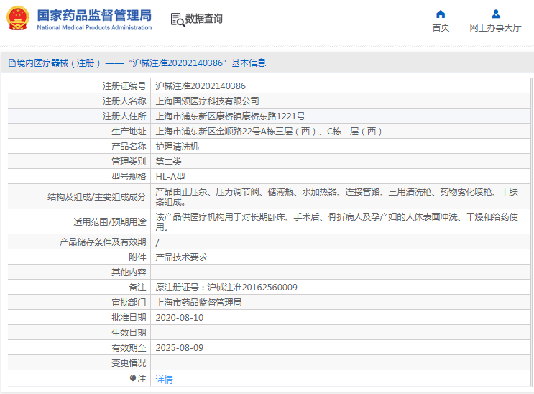
Task: Click the national emblem logo icon
Action: tap(18, 19)
